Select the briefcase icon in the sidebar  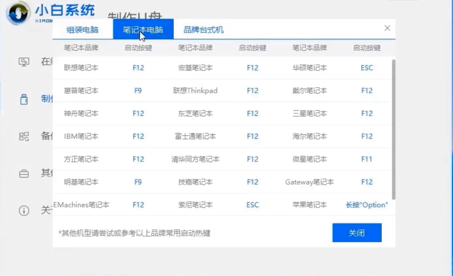(24, 174)
